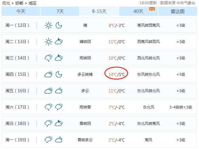Click the wind text 东北风 for 17日
Image resolution: width=199 pixels, height=149 pixels.
tap(149, 107)
